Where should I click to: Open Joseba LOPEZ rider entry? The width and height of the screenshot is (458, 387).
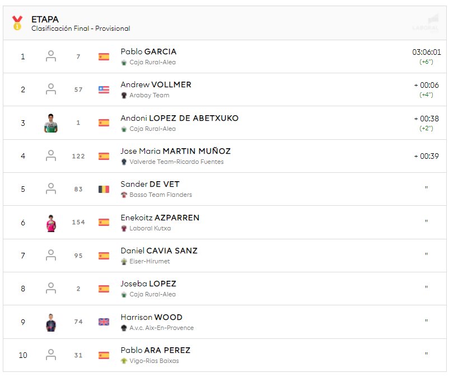pos(148,284)
